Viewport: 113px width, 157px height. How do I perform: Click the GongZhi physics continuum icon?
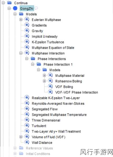click(x=15, y=8)
